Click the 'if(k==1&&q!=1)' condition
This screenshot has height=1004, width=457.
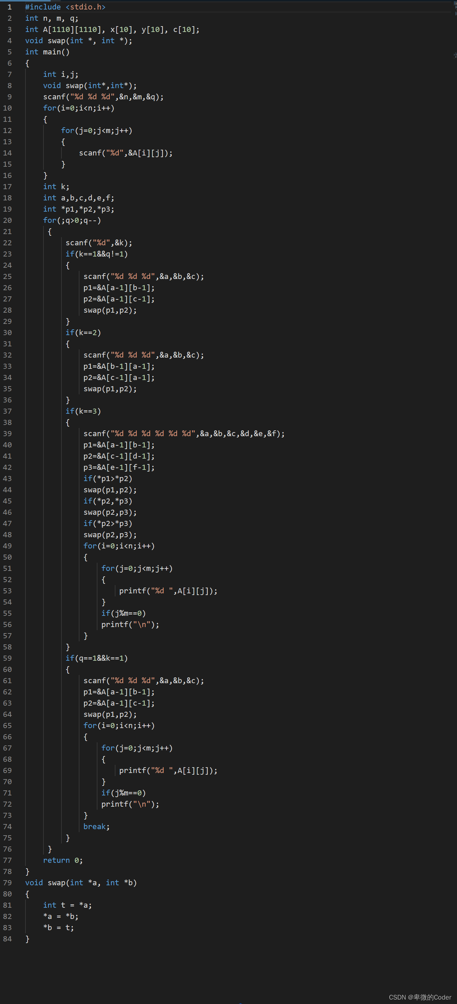pos(96,254)
